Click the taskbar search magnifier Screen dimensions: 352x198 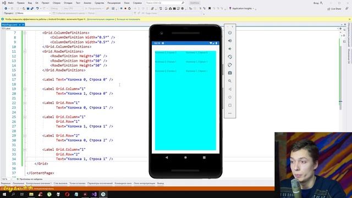[13, 194]
